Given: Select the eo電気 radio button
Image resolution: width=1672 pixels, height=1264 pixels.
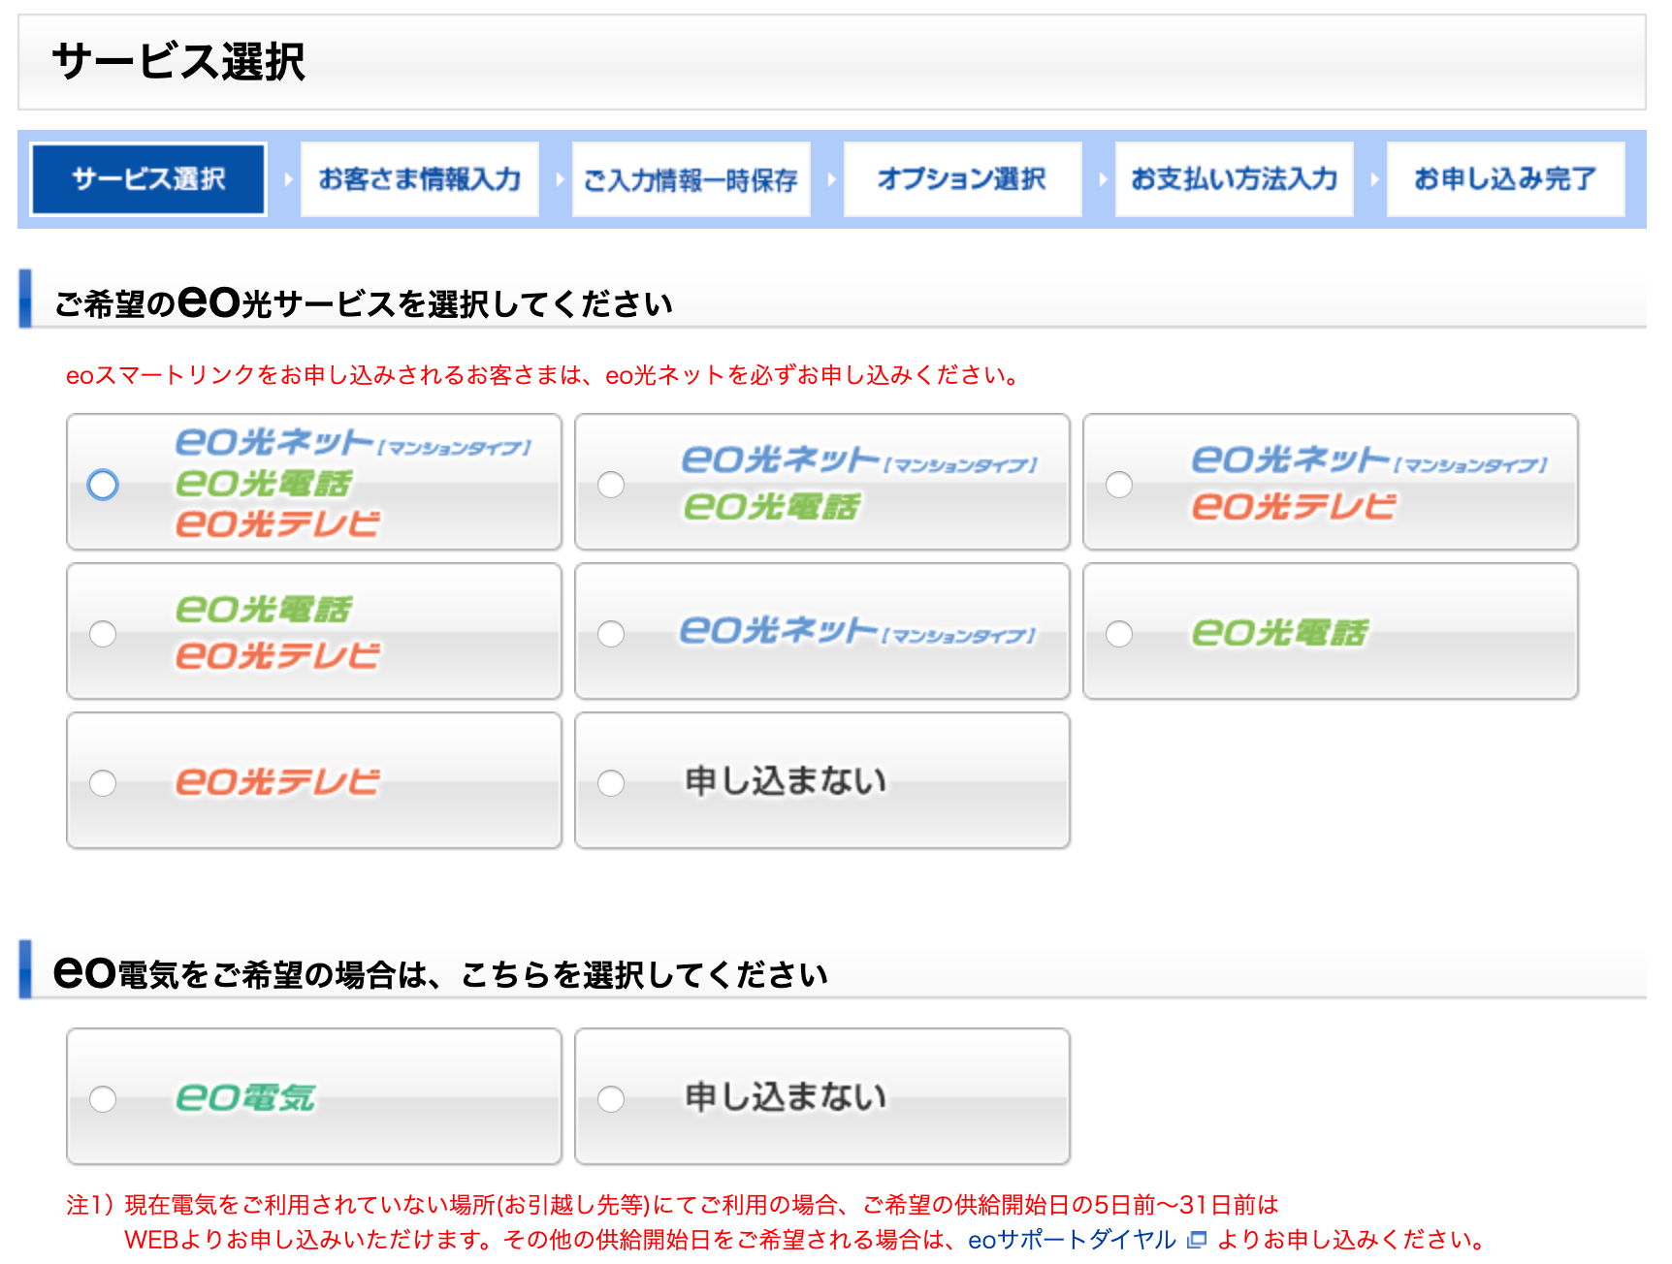Looking at the screenshot, I should pos(103,1098).
